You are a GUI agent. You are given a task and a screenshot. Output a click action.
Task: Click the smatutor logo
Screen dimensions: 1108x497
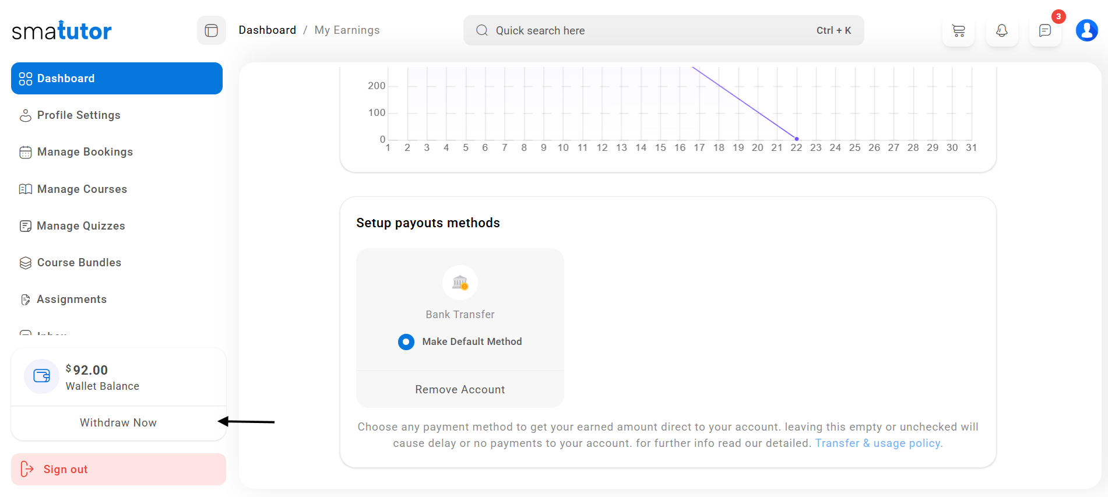click(62, 31)
